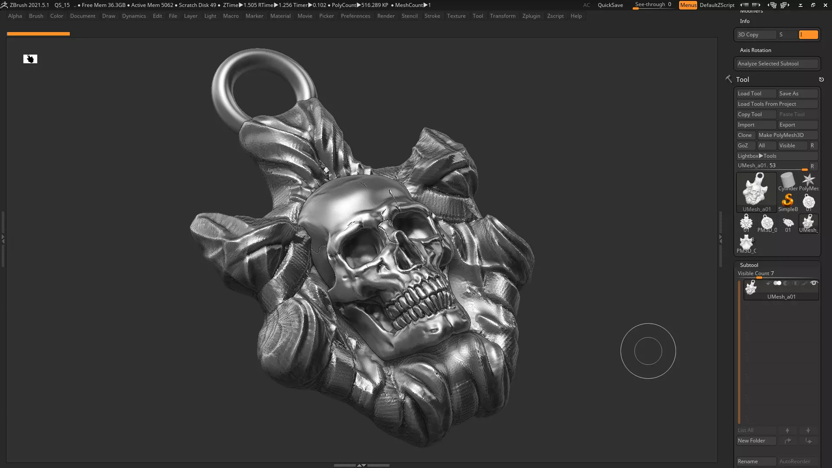Collapse the Tool palette header

tap(742, 79)
